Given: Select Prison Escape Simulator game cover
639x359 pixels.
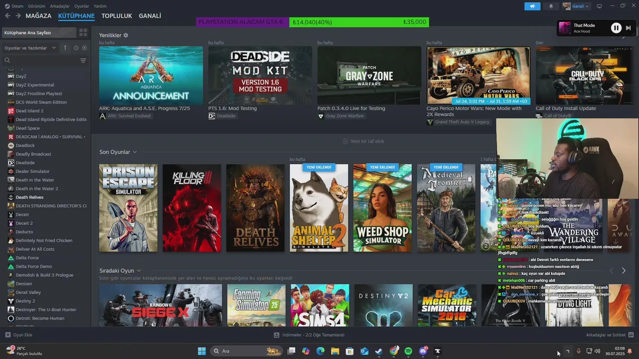Looking at the screenshot, I should click(128, 208).
